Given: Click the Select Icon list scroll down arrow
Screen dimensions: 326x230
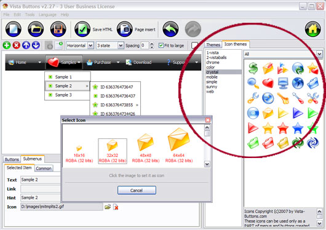Looking at the screenshot, I should (207, 164).
